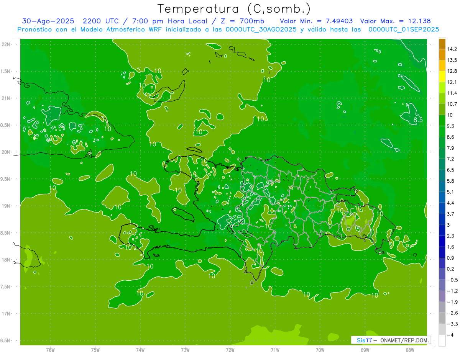This screenshot has height=355, width=460.
Task: Click the '20N' latitude axis label
Action: (6, 152)
